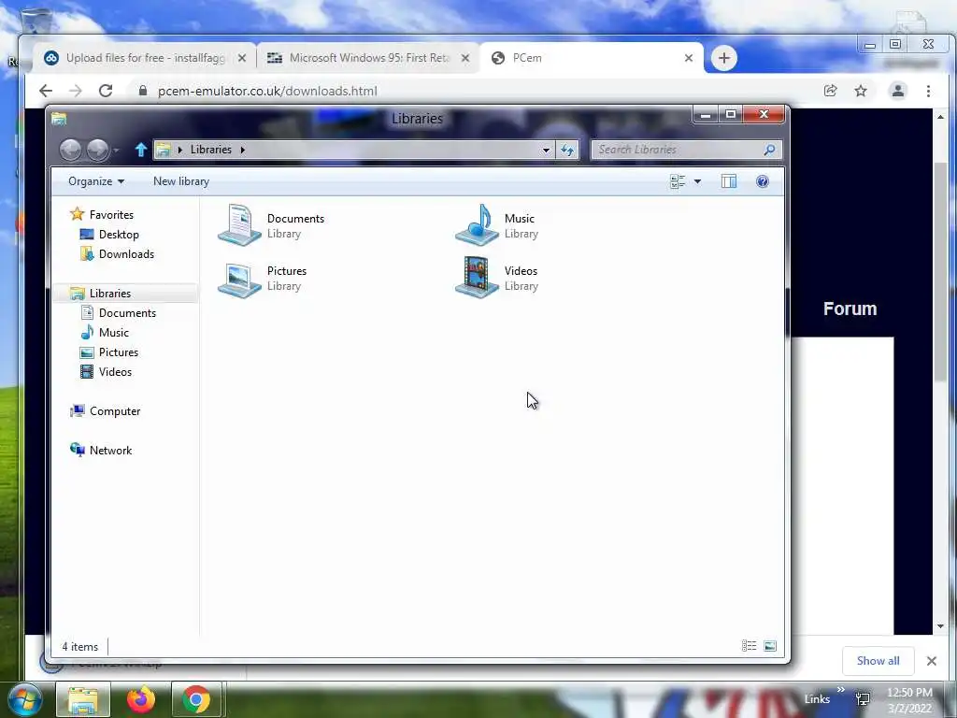The image size is (957, 718).
Task: Select Music in navigation tree
Action: (x=113, y=332)
